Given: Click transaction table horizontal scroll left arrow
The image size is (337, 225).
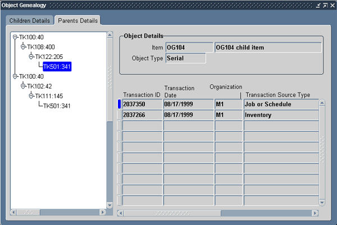Looking at the screenshot, I should click(120, 213).
